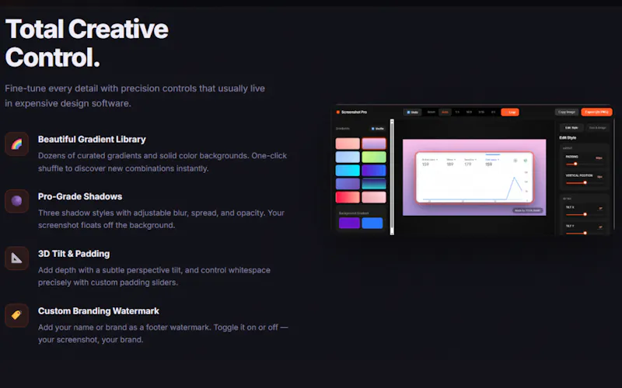622x388 pixels.
Task: Adjust the Tilt X slider
Action: point(584,214)
